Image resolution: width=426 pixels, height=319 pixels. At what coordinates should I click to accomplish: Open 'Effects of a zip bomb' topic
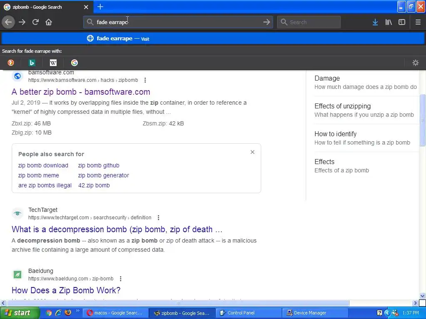pos(342,166)
